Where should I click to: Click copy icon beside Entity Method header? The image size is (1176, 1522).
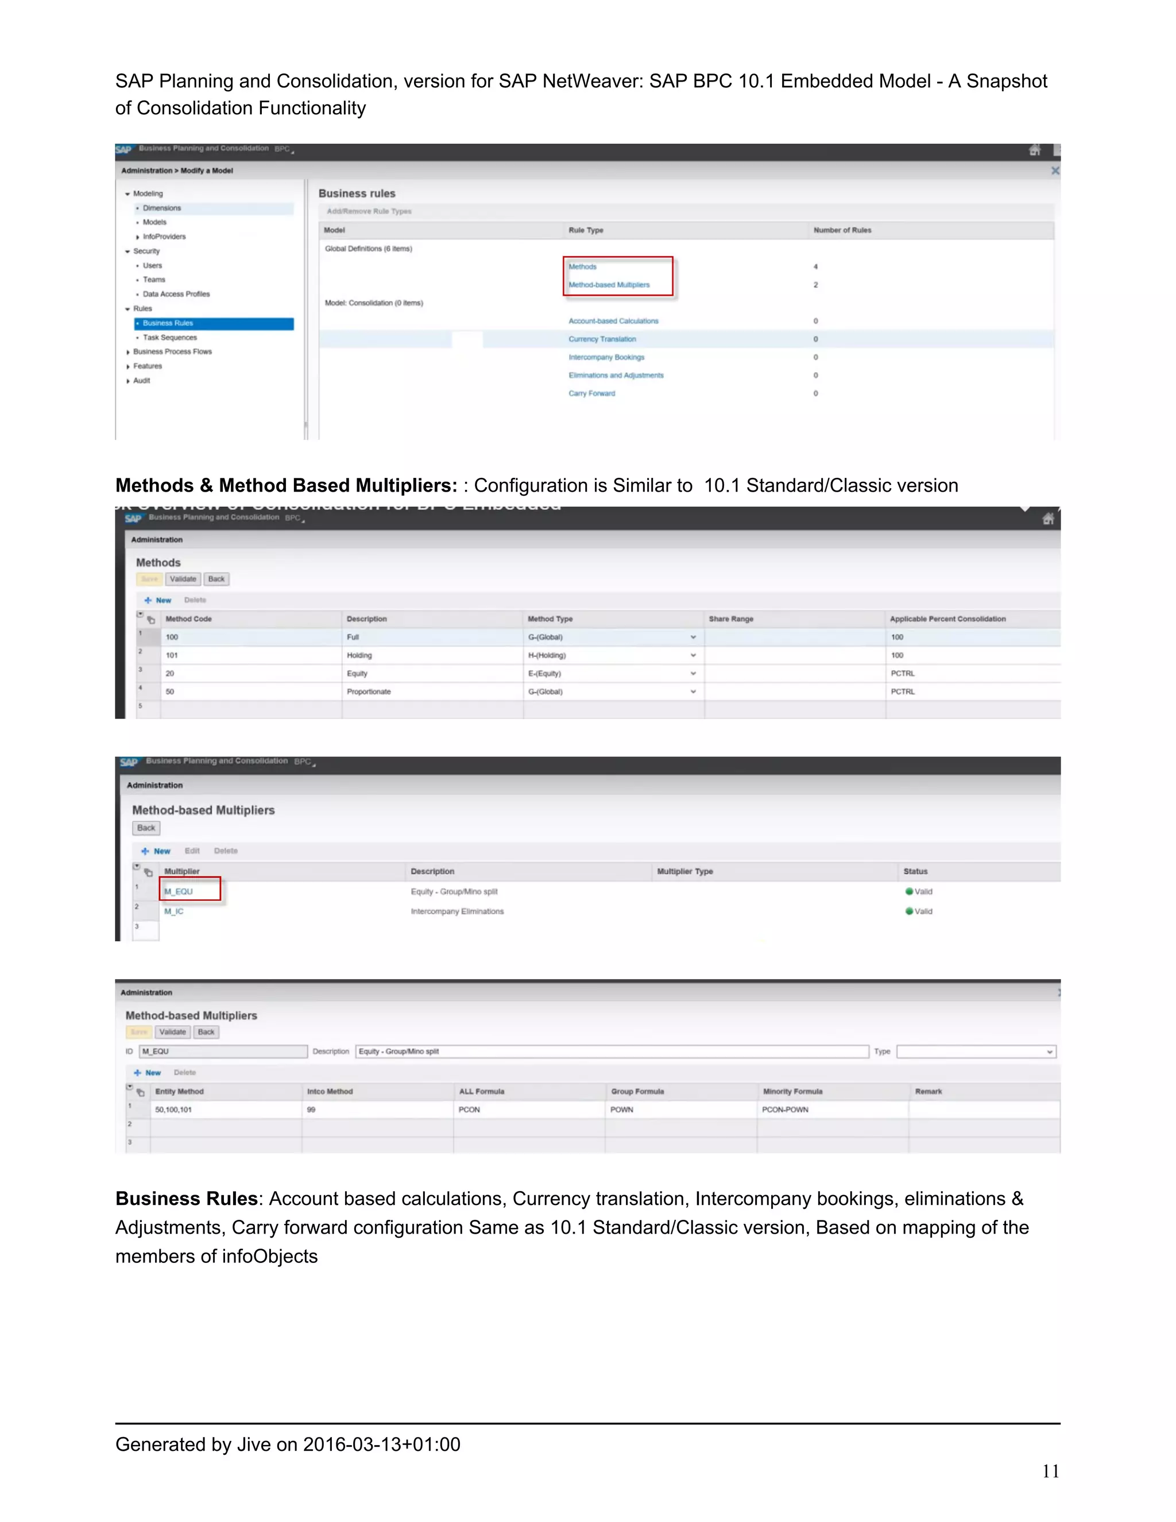pyautogui.click(x=141, y=1092)
